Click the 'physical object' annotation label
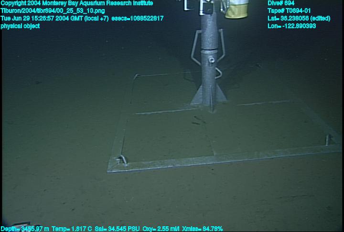This screenshot has width=344, height=232. click(x=20, y=26)
